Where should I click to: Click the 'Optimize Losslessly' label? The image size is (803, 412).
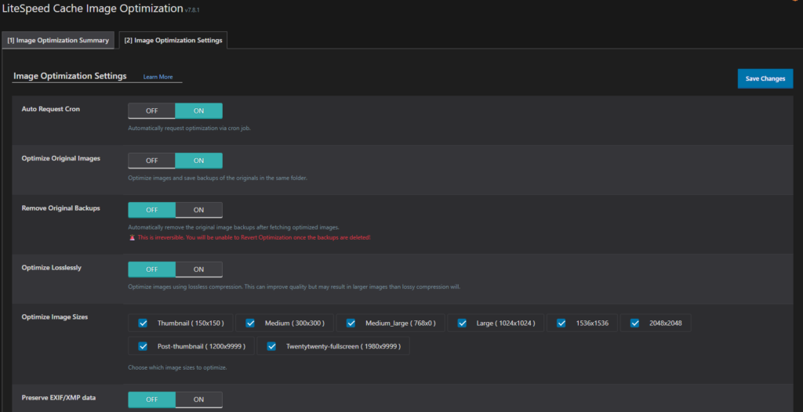[51, 268]
